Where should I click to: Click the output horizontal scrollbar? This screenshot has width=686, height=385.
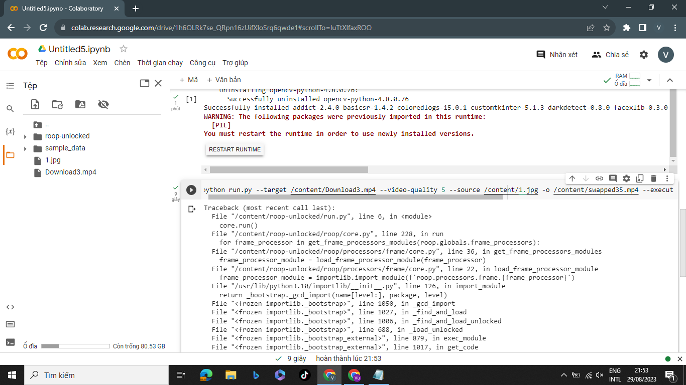(x=289, y=169)
